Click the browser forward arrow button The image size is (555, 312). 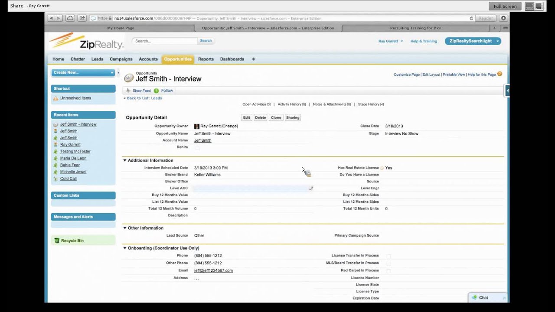tap(59, 18)
